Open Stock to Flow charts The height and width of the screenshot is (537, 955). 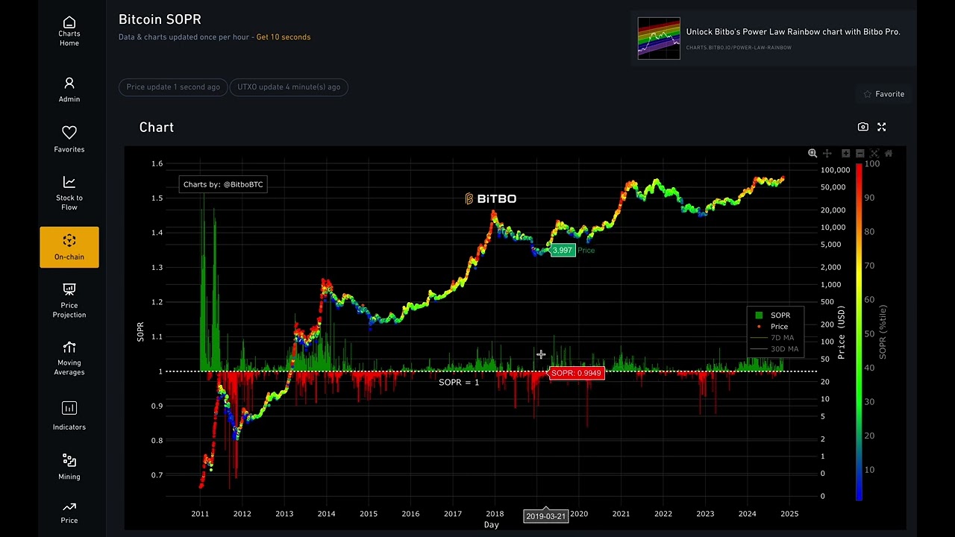pos(69,193)
